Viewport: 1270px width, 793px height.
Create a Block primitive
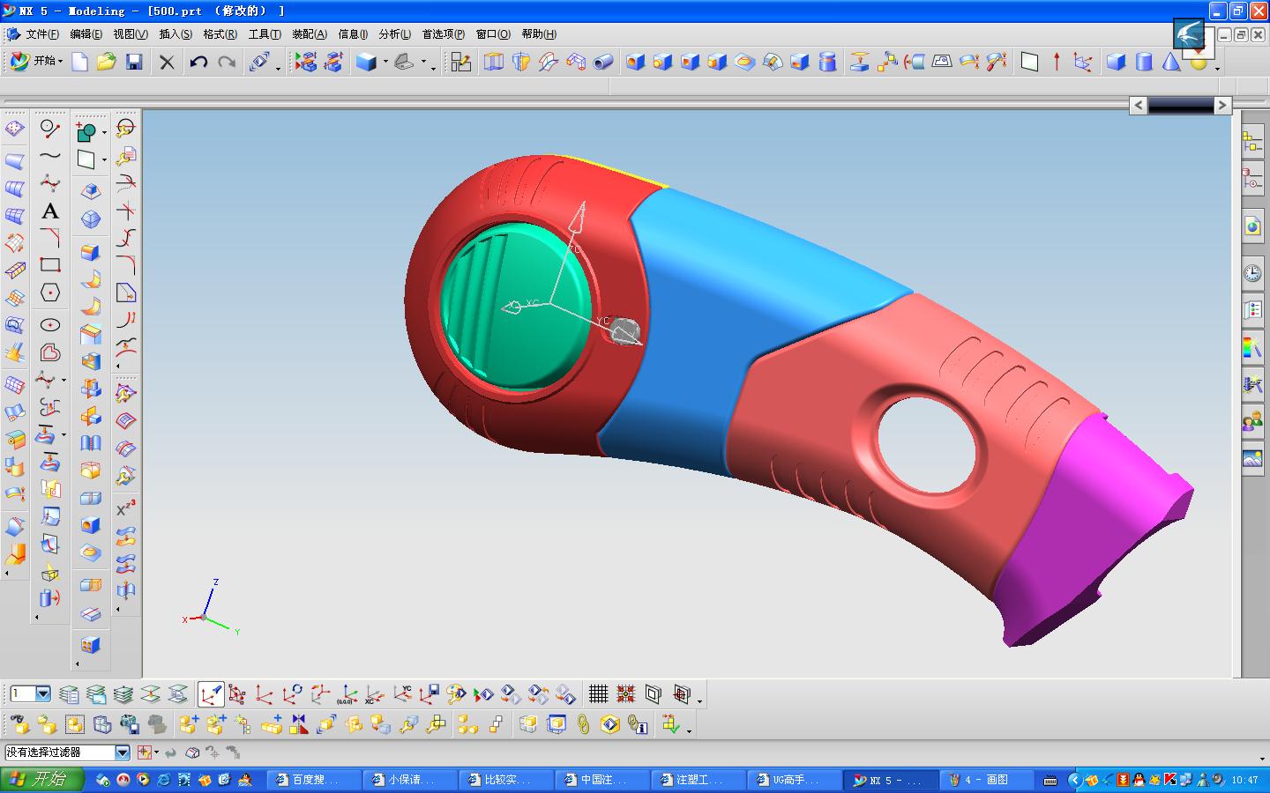(1116, 62)
